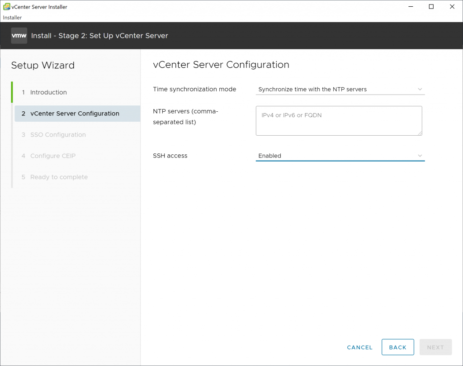Image resolution: width=463 pixels, height=366 pixels.
Task: Maximize the installer window
Action: point(431,6)
